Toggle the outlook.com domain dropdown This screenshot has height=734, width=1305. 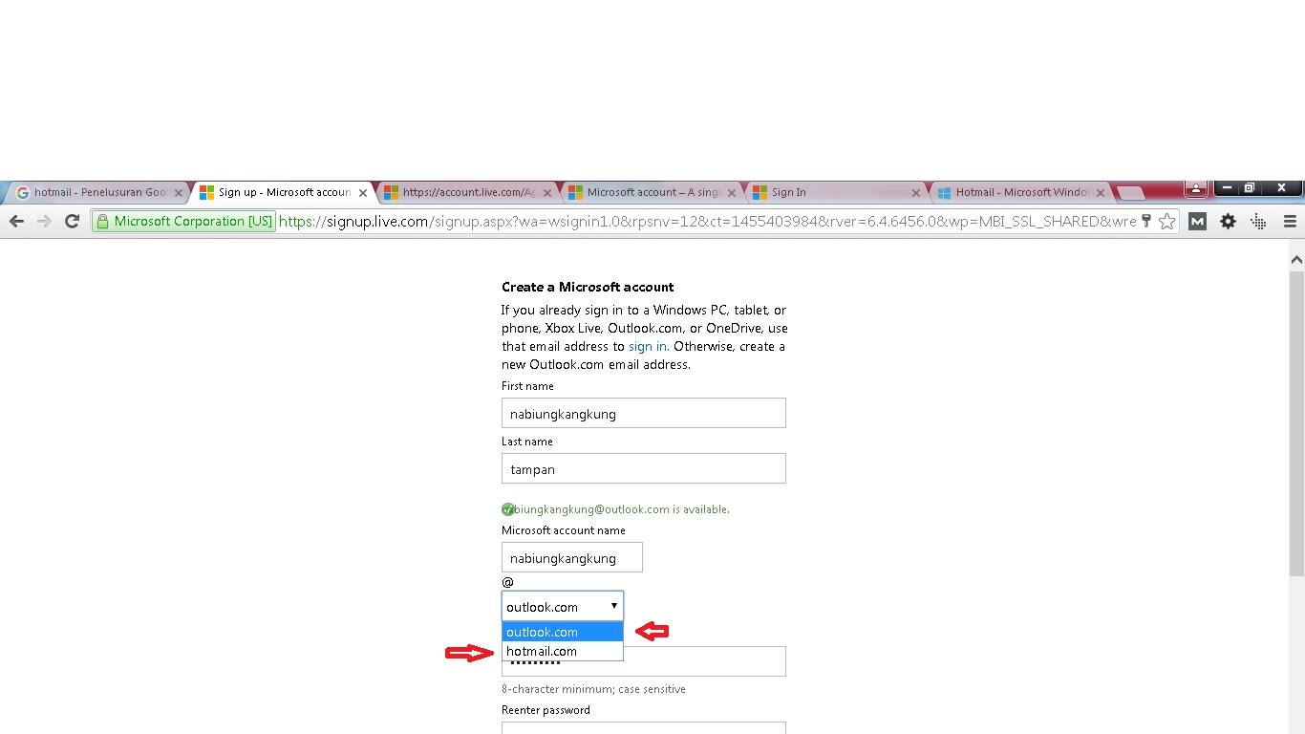563,606
